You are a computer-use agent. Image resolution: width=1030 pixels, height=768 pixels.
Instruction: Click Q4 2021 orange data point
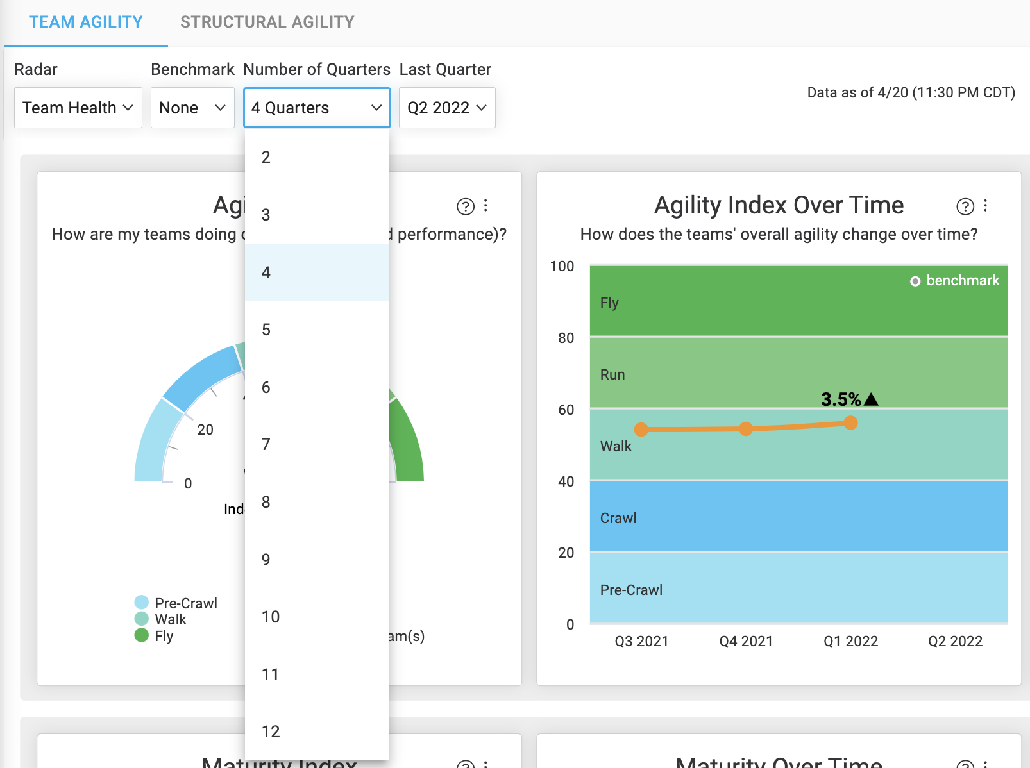[746, 429]
